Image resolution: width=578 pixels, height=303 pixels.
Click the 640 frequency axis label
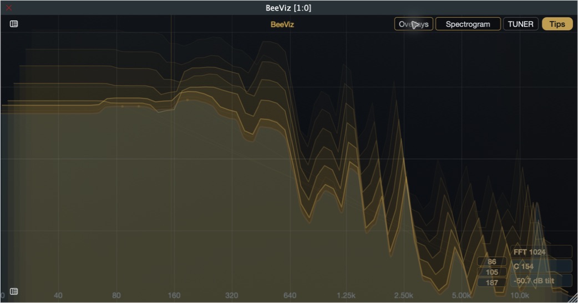coord(290,295)
